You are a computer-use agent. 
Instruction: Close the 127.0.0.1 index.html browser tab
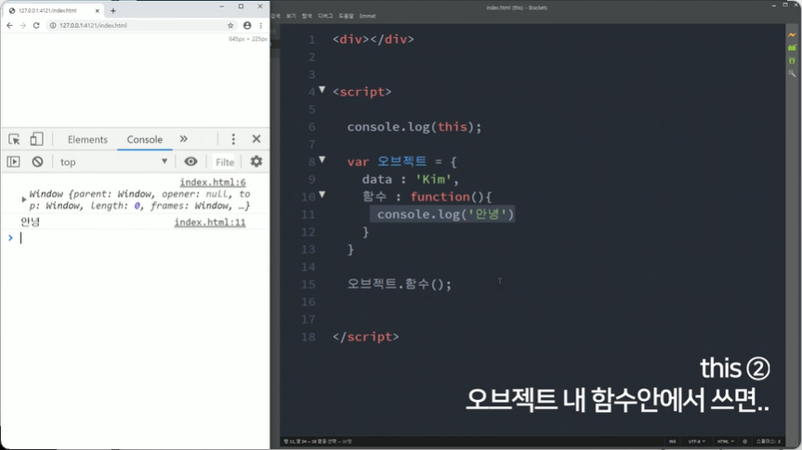tap(98, 10)
